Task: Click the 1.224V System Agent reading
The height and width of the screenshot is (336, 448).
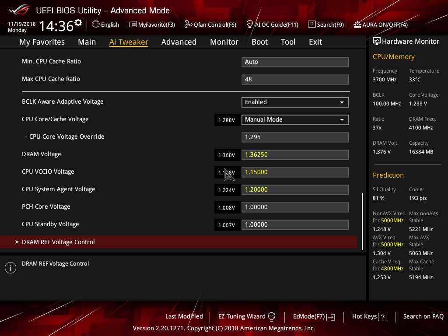Action: tap(227, 190)
